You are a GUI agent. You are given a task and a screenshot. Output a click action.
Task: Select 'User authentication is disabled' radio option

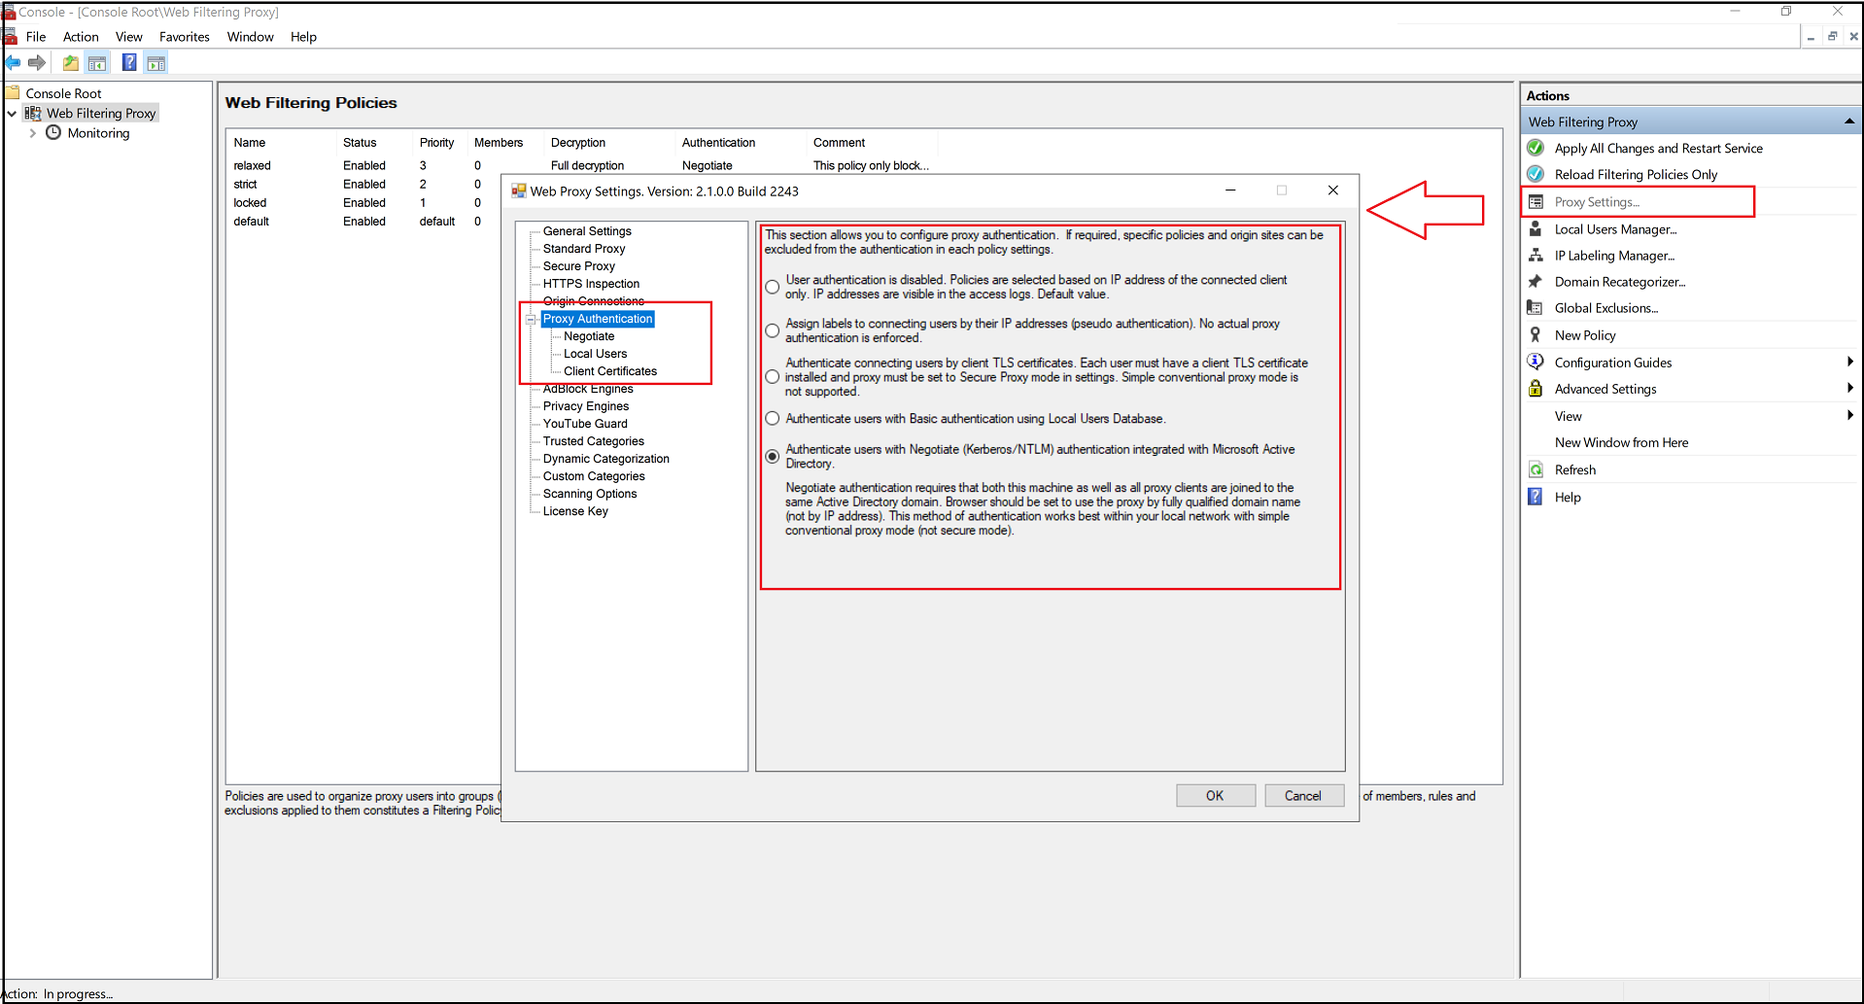click(x=773, y=287)
